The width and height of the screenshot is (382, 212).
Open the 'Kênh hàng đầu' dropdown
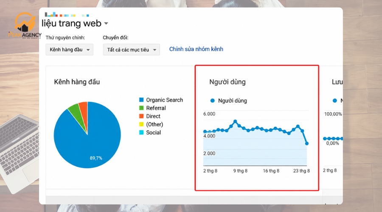70,50
